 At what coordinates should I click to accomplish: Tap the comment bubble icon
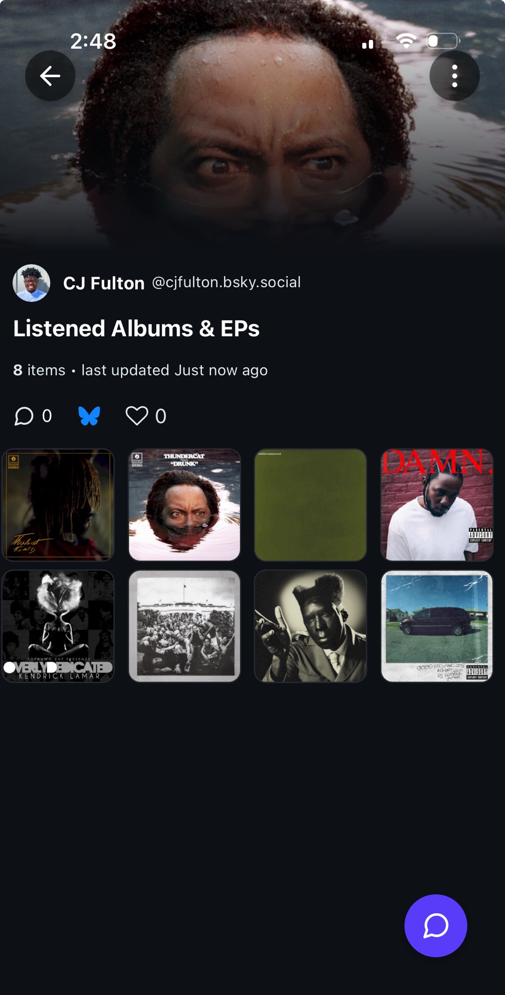(x=23, y=416)
